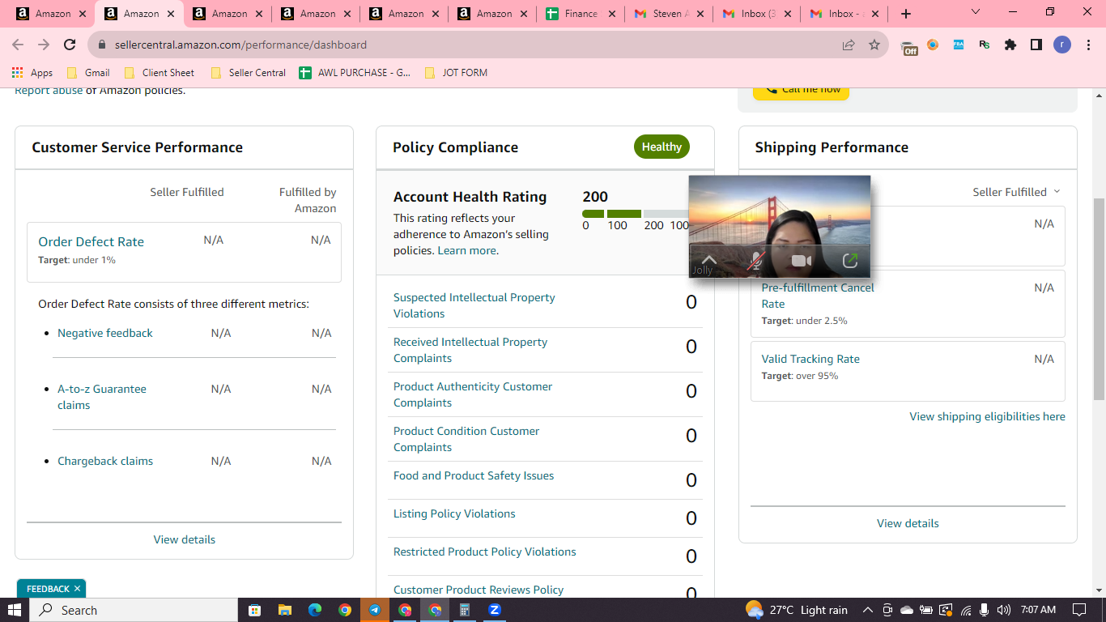The width and height of the screenshot is (1106, 622).
Task: Toggle the video camera in Zoom mini window
Action: tap(802, 261)
